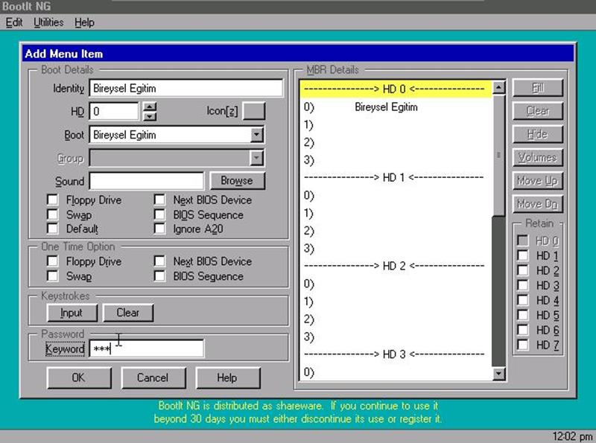596x443 pixels.
Task: Enable Swap under One Time Option
Action: [52, 276]
